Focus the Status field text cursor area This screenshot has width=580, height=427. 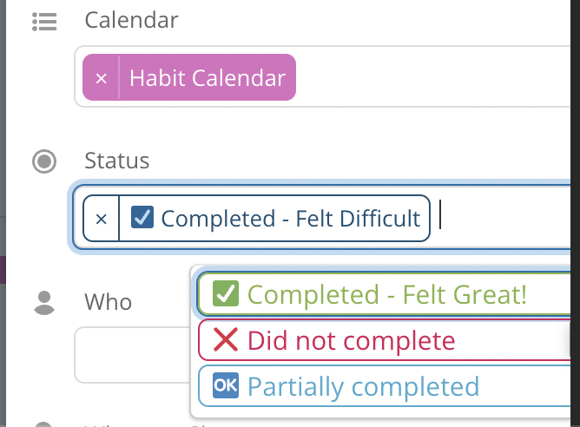[x=503, y=218]
